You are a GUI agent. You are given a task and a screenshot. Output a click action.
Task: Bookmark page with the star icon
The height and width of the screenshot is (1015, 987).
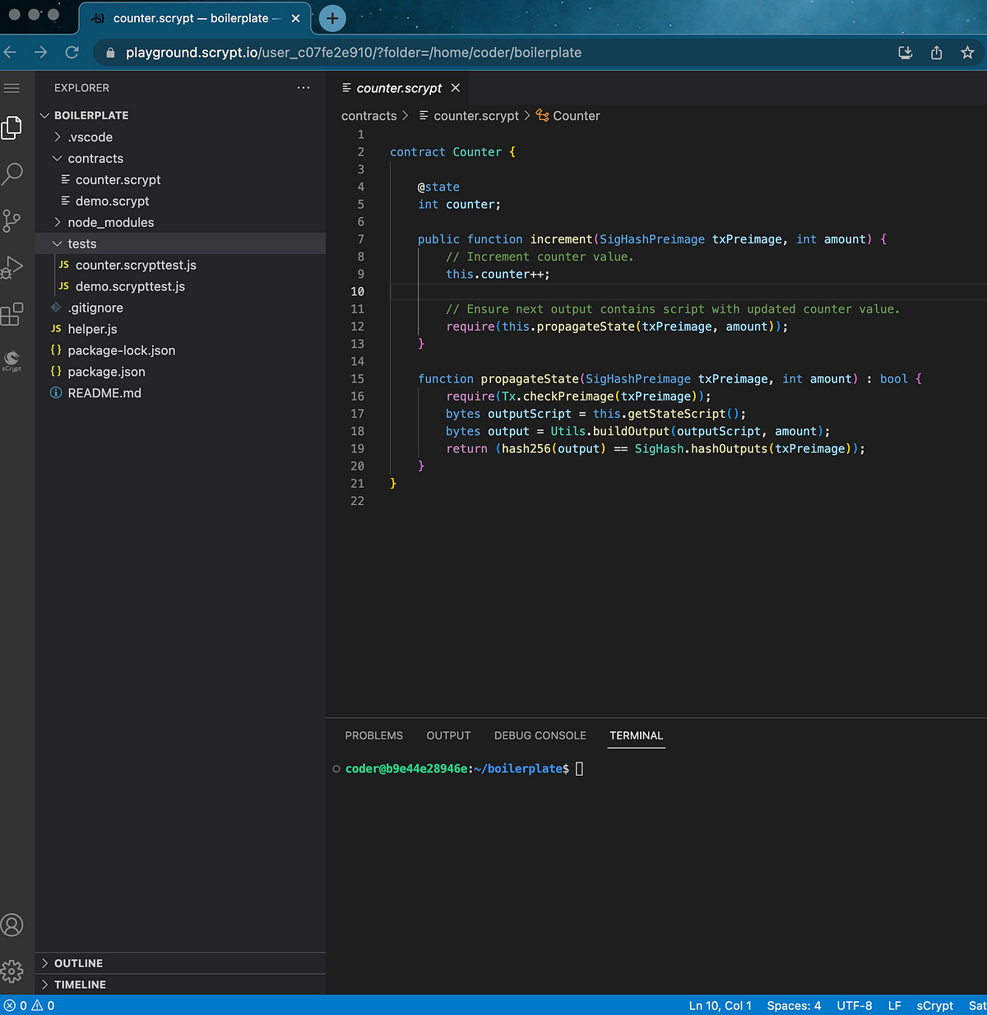[x=967, y=53]
